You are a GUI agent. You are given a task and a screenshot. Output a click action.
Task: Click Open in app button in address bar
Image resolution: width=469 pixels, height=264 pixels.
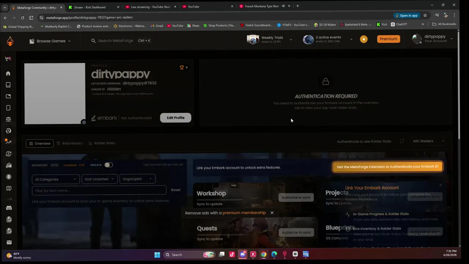[406, 15]
